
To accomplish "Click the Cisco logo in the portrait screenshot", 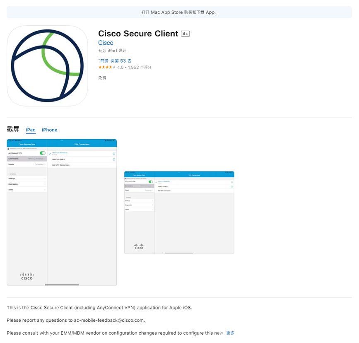I will 27,276.
